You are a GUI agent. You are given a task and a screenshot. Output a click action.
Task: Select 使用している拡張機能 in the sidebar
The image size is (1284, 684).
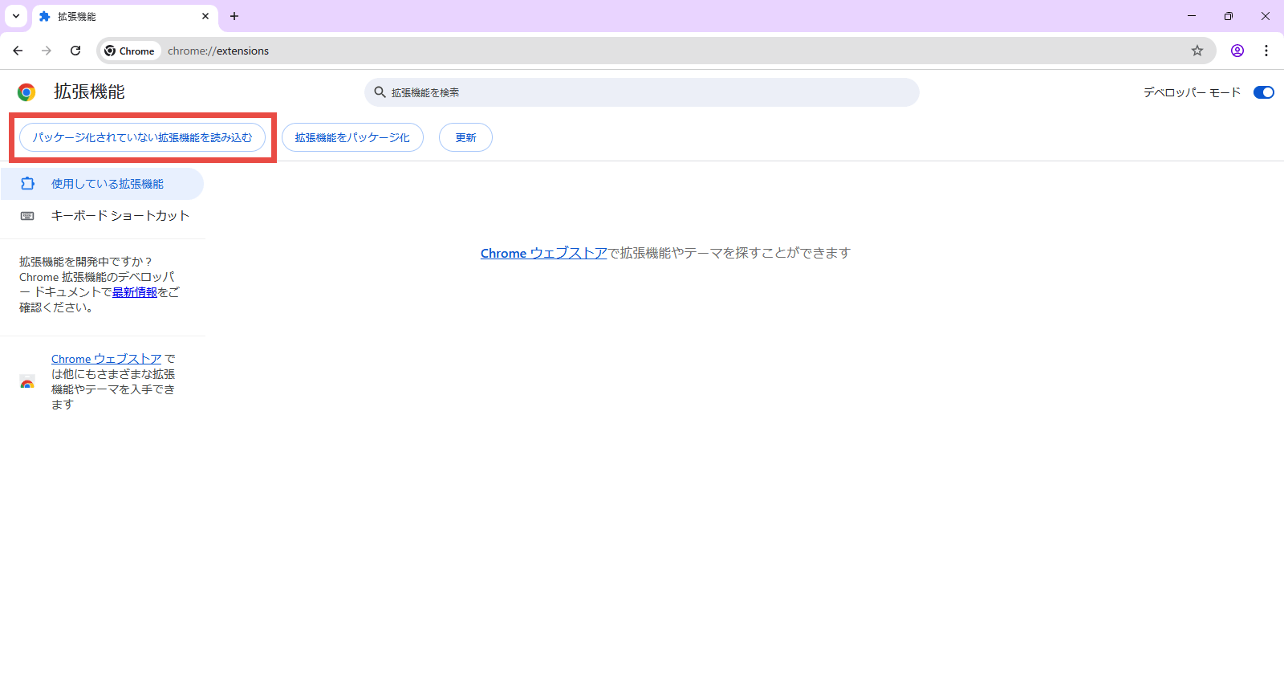pyautogui.click(x=102, y=184)
